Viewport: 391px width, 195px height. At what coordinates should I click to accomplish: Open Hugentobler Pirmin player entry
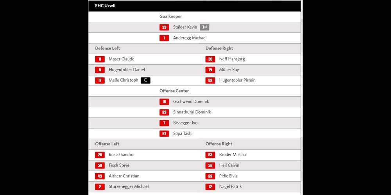click(237, 80)
